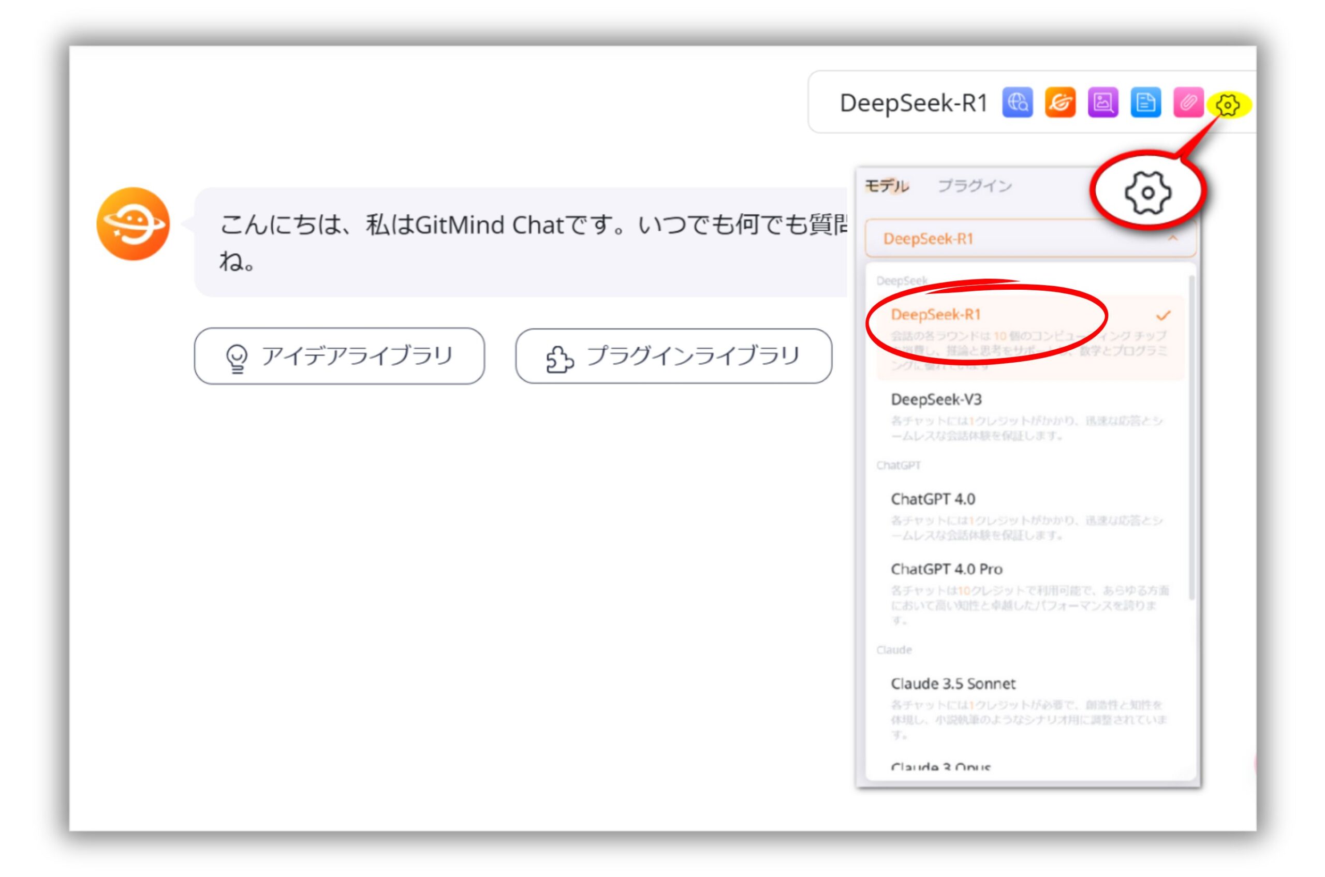Switch to the モデル tab
This screenshot has width=1325, height=877.
point(887,186)
